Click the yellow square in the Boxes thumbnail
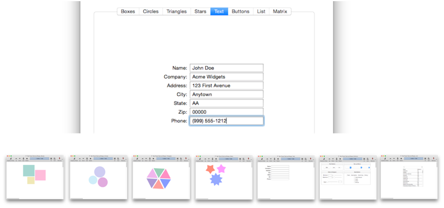Screen dimensions: 444x208 click(31, 180)
